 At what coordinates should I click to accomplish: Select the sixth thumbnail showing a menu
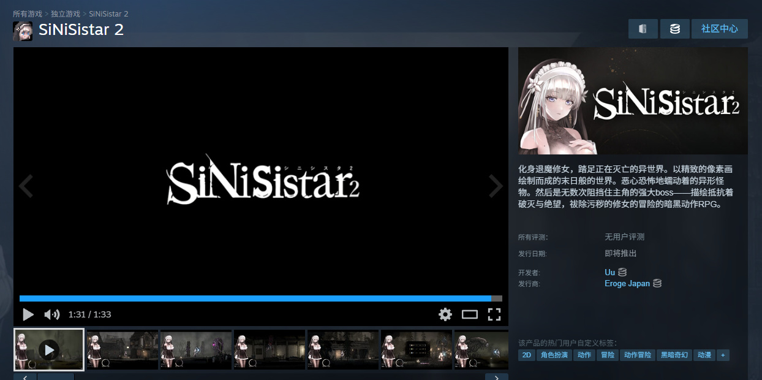417,350
